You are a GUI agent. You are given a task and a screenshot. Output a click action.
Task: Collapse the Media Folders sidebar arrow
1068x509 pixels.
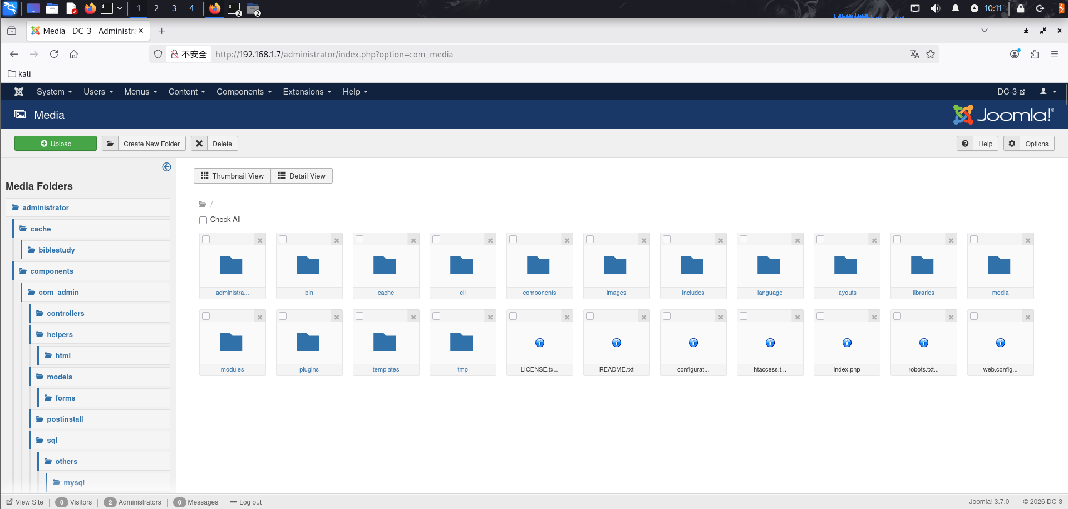coord(166,167)
